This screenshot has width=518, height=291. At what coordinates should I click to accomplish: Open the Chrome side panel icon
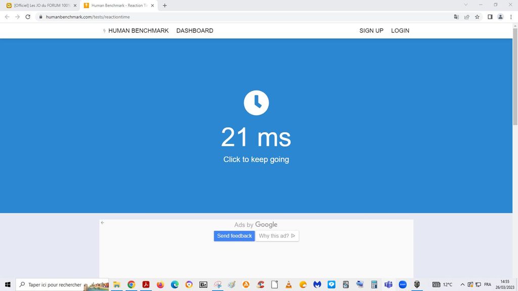[x=490, y=17]
